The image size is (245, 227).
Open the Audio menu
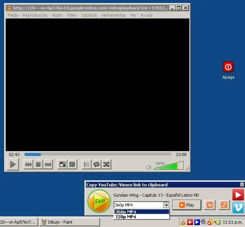click(x=57, y=15)
